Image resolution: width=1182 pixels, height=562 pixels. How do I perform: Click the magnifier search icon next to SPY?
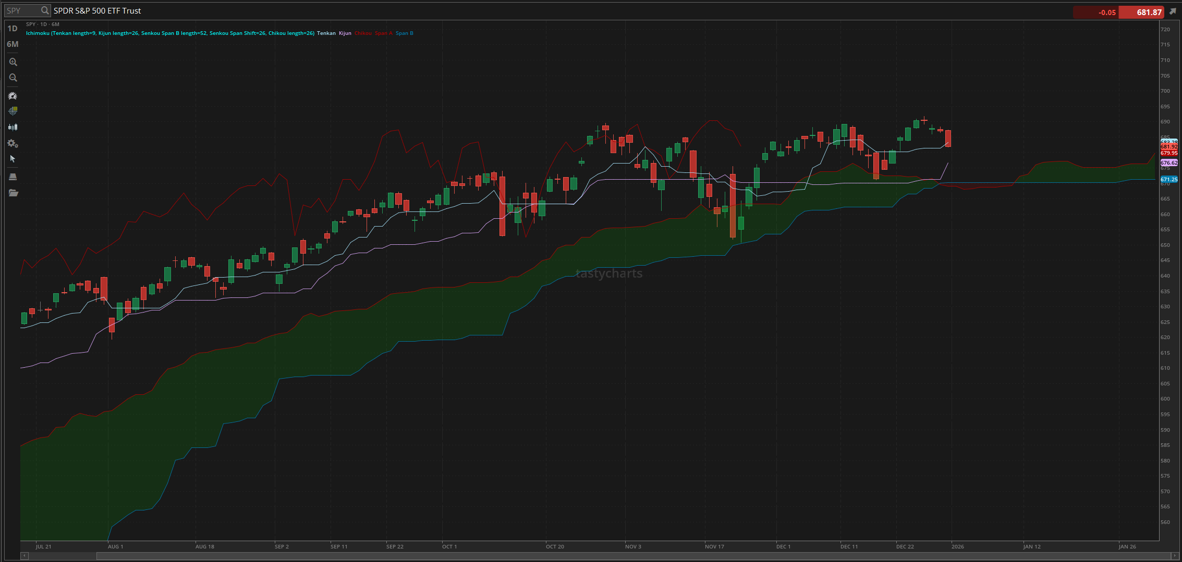[x=45, y=10]
